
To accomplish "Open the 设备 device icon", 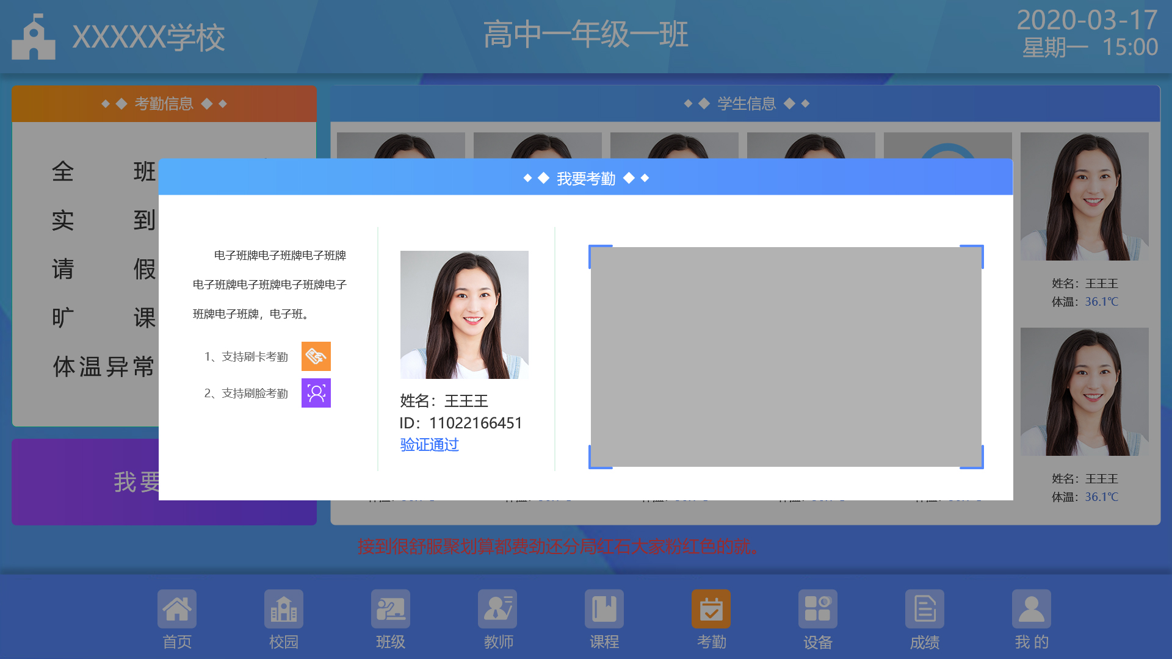I will tap(818, 609).
